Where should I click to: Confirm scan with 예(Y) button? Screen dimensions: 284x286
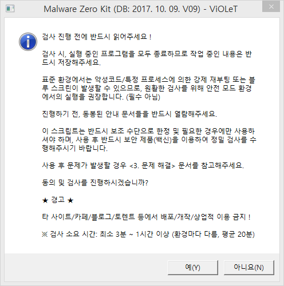(x=193, y=267)
